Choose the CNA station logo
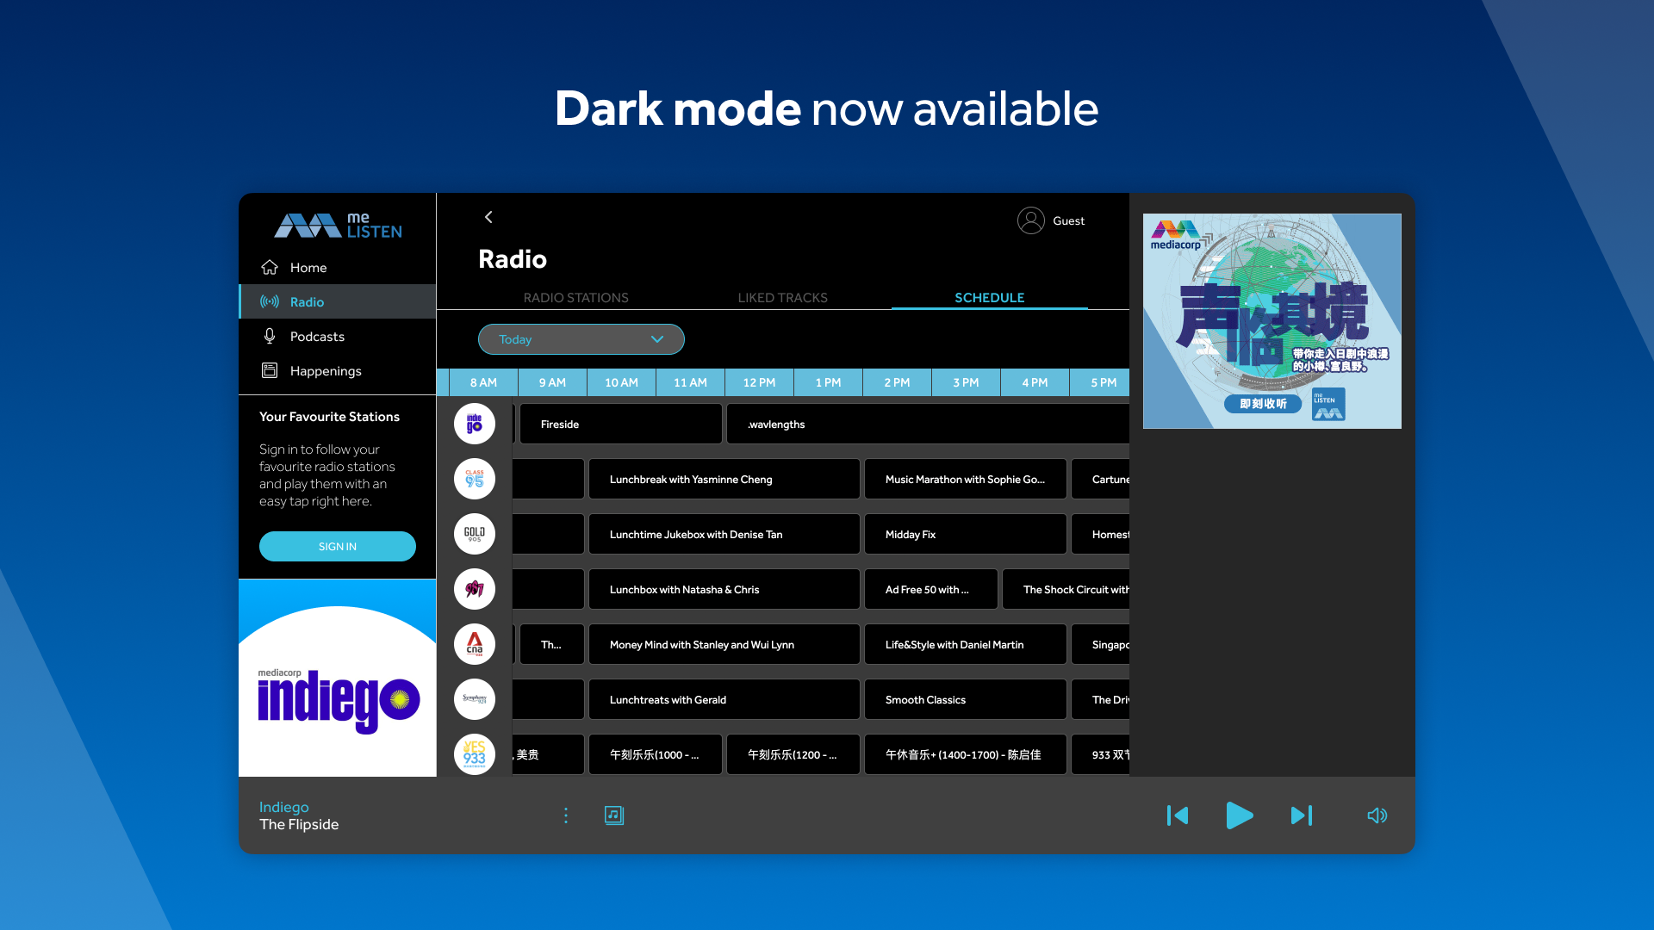The height and width of the screenshot is (930, 1654). (475, 644)
